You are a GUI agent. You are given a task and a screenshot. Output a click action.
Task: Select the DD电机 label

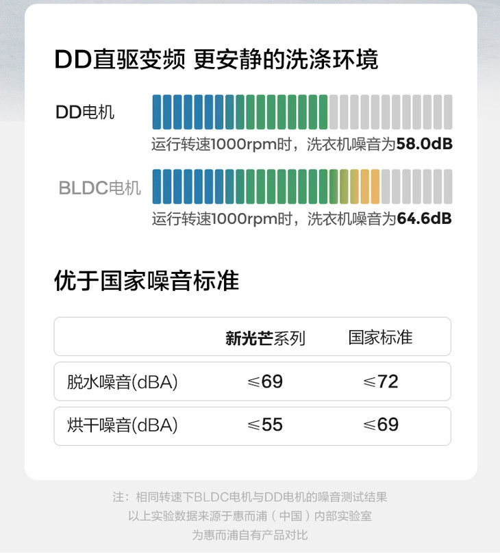85,112
